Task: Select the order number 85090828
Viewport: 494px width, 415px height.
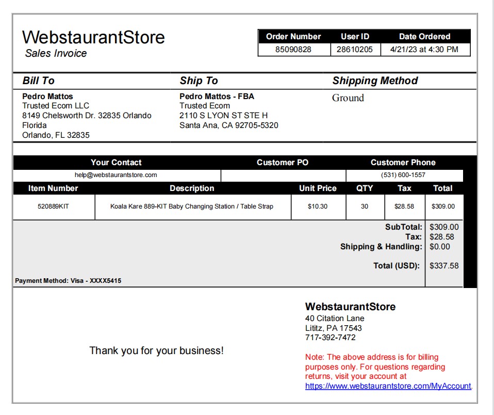Action: tap(293, 50)
